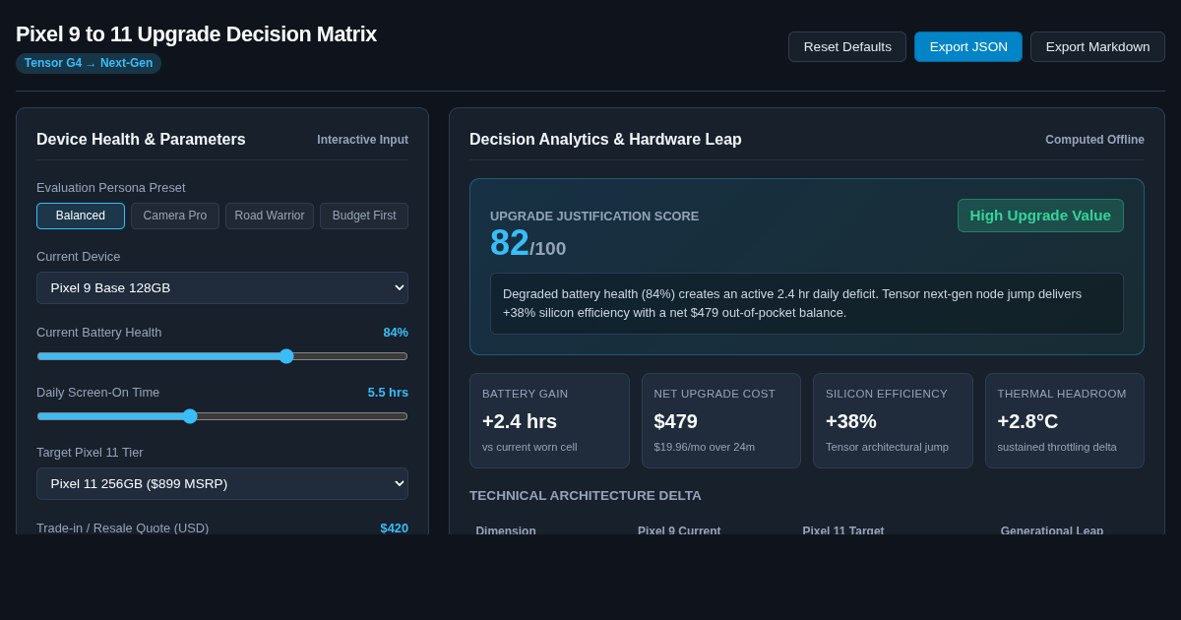The image size is (1181, 620).
Task: Click the $19.96/mo over 24m text
Action: click(705, 447)
